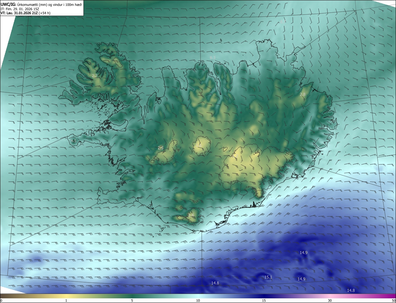This screenshot has width=396, height=303.
Task: Click the 2.5 value label in the west
Action: 161,148
